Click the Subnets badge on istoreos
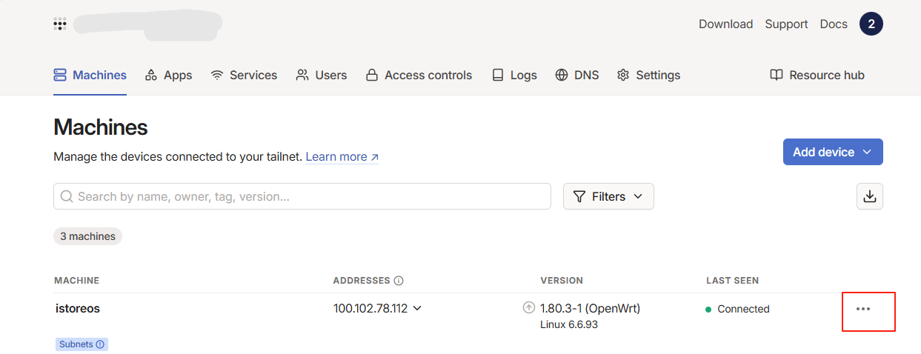This screenshot has height=354, width=921. pos(82,344)
